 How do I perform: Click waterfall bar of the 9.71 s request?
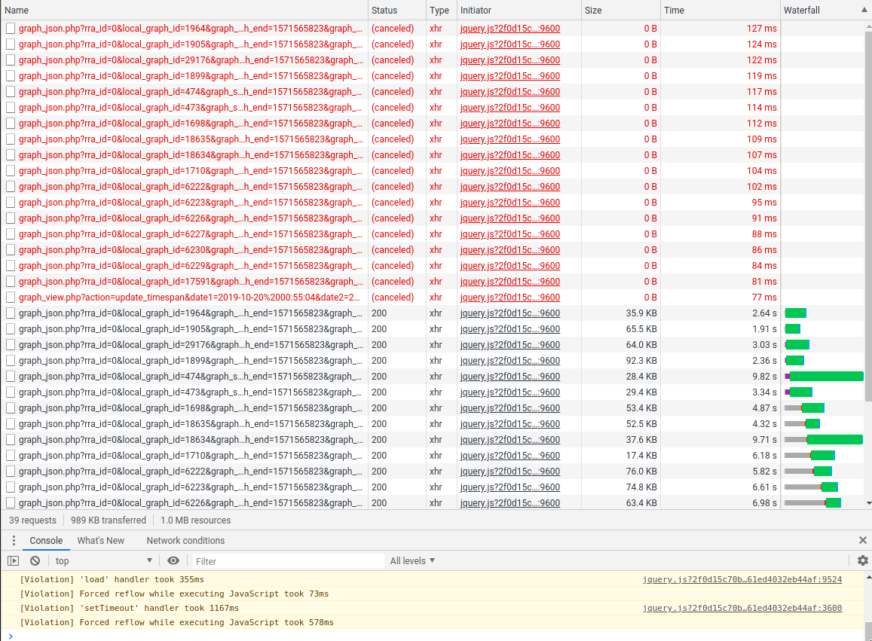pos(823,440)
